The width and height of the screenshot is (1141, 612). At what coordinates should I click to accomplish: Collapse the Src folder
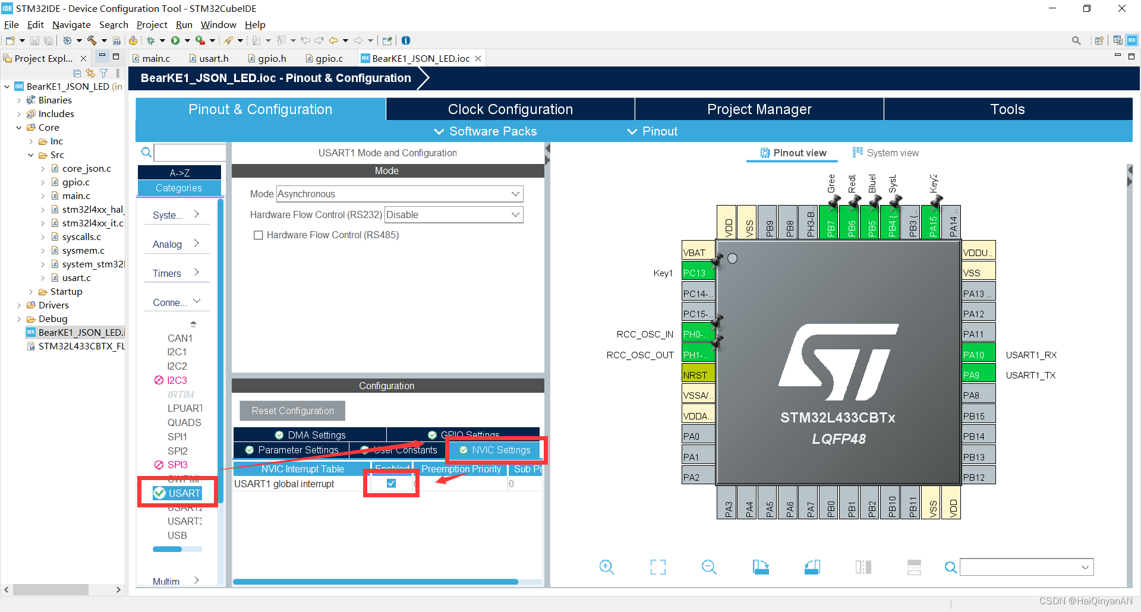[x=31, y=155]
